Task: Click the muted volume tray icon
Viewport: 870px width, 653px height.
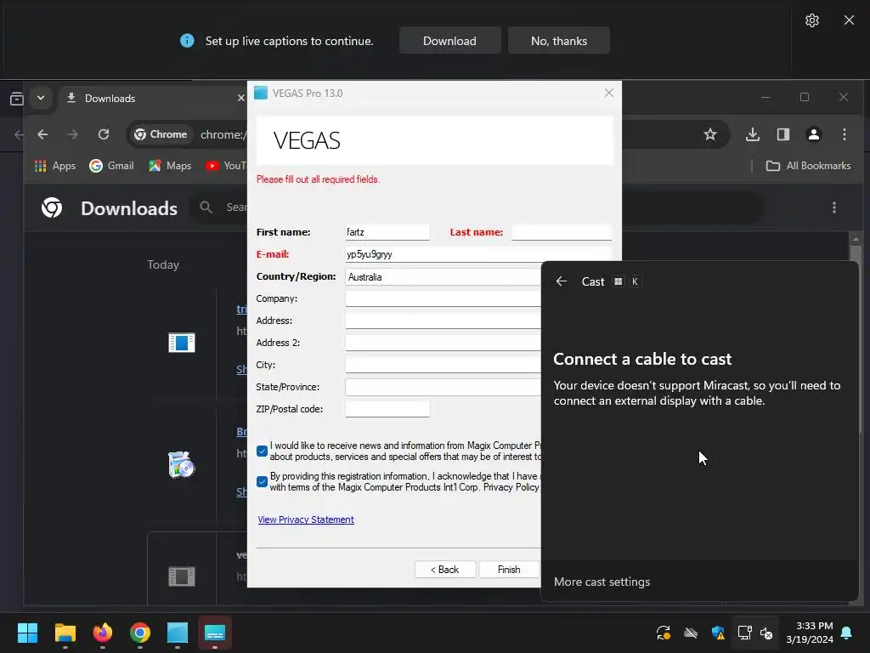Action: pyautogui.click(x=766, y=633)
